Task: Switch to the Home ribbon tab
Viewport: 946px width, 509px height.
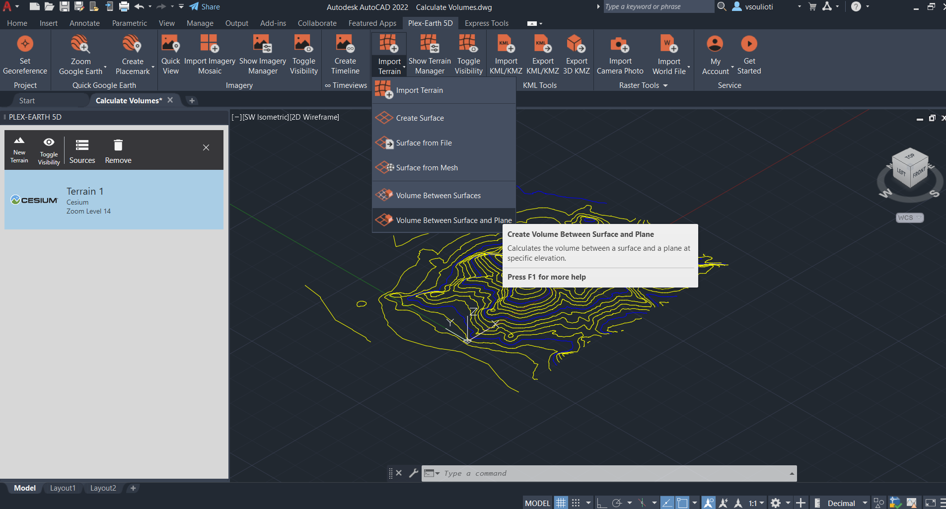Action: click(x=17, y=23)
